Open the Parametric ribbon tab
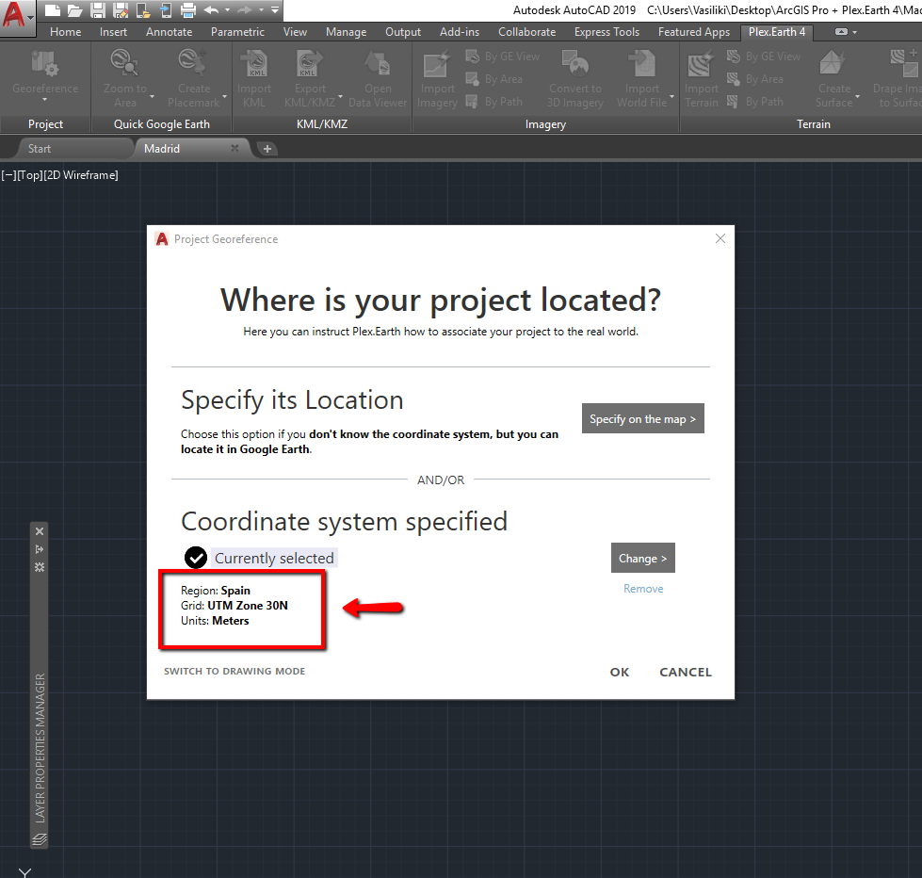 pos(237,32)
